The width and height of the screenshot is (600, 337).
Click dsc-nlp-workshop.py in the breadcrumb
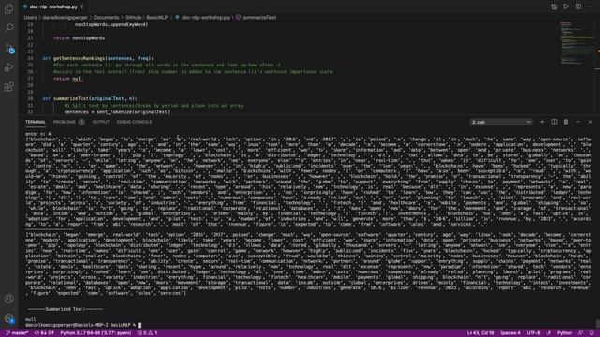202,17
